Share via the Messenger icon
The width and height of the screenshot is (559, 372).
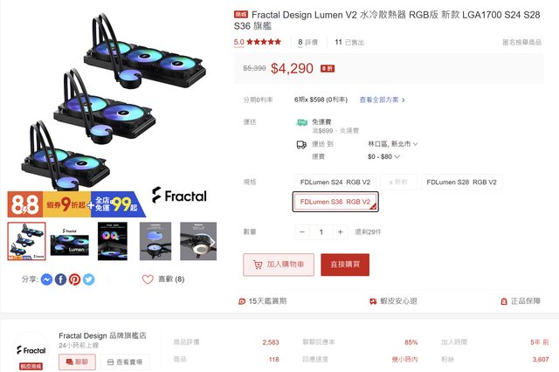46,279
